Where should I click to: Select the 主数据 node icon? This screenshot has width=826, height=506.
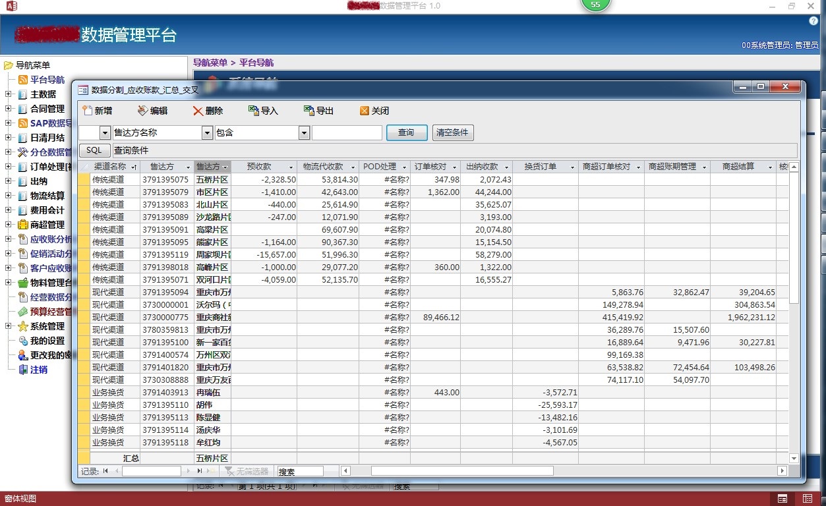23,94
